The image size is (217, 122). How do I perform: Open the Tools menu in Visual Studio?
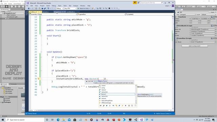65,6
